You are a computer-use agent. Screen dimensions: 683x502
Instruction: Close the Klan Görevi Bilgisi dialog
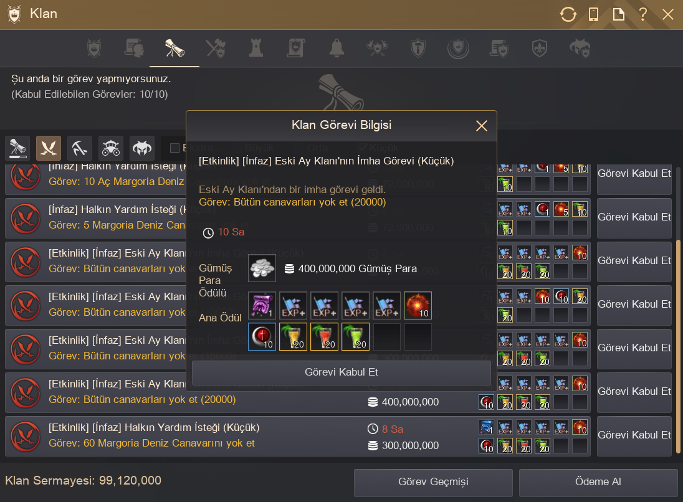pos(481,126)
